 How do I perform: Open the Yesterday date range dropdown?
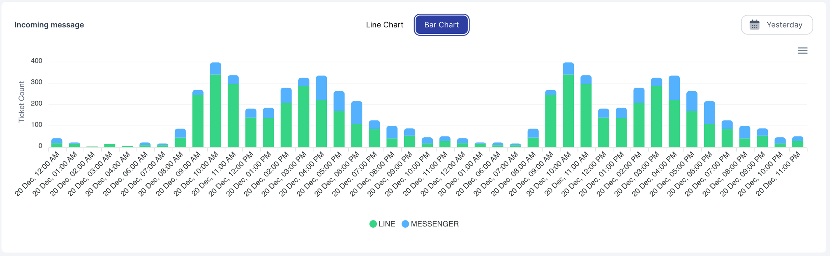pos(777,25)
